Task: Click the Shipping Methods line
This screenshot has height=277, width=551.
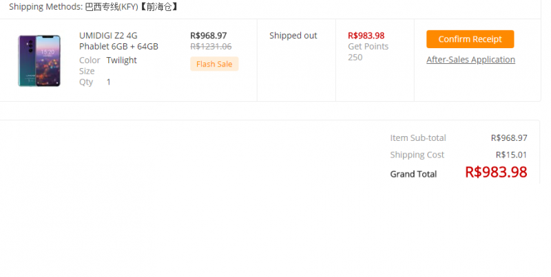Action: point(93,8)
